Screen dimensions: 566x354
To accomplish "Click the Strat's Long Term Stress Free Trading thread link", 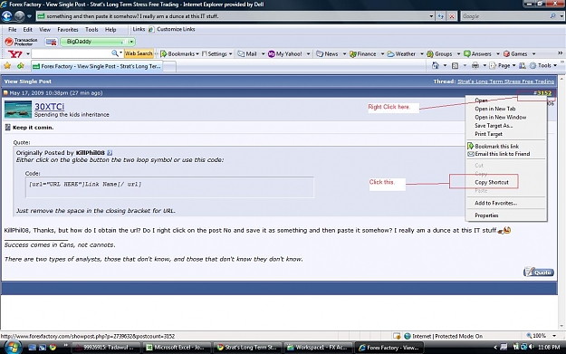I will click(x=505, y=81).
